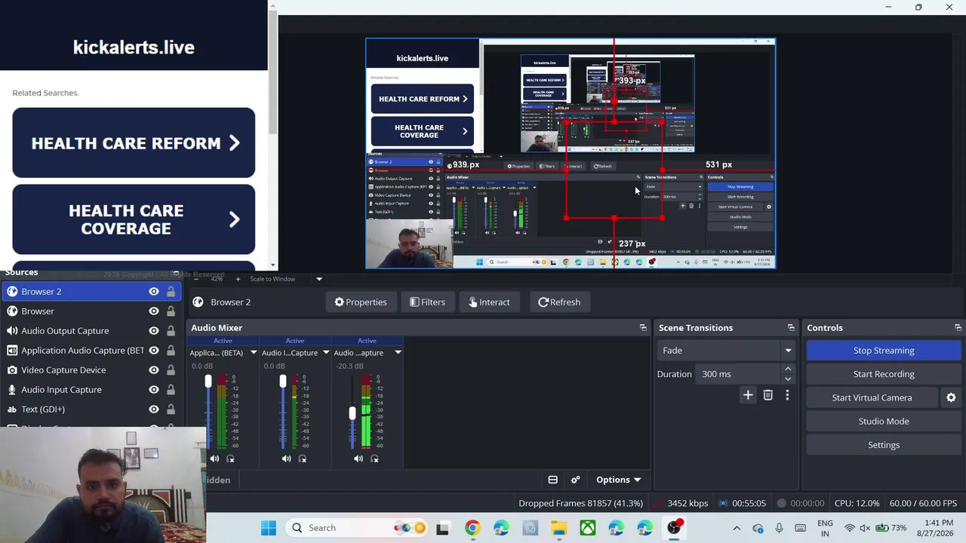Add a new scene transition

coord(748,395)
